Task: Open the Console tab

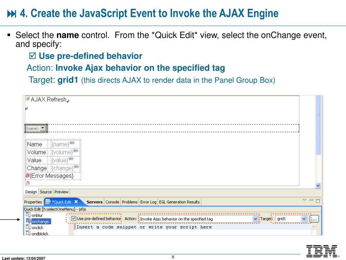Action: (x=112, y=202)
